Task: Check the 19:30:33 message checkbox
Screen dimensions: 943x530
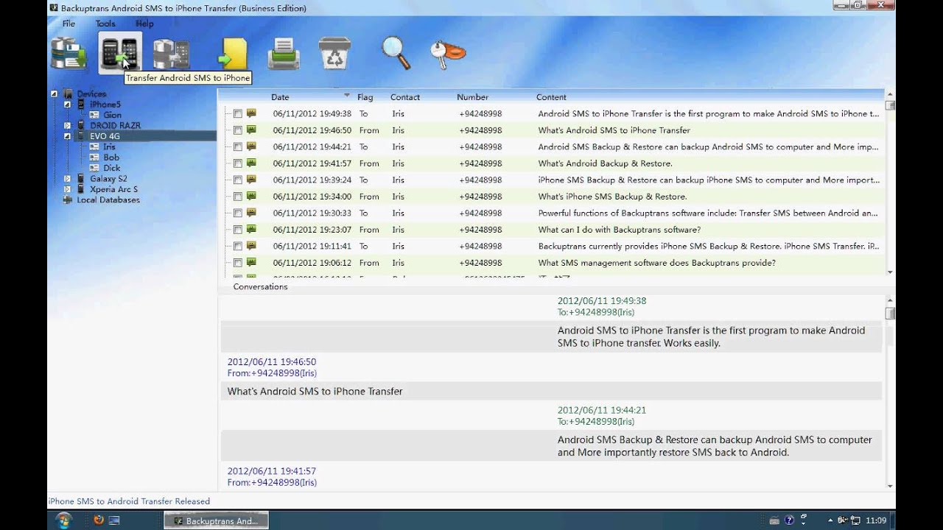Action: [x=238, y=213]
